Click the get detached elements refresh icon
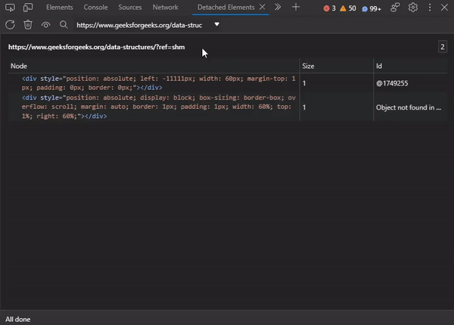The width and height of the screenshot is (454, 325). (11, 25)
